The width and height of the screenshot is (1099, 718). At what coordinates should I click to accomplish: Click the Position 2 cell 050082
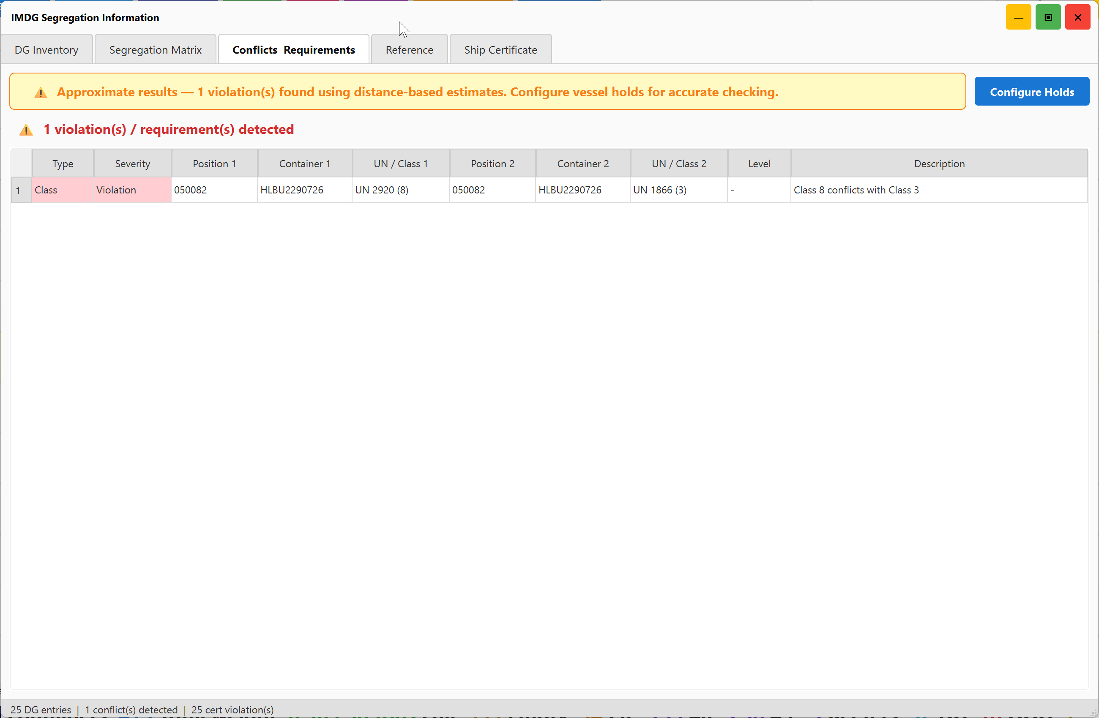click(492, 190)
